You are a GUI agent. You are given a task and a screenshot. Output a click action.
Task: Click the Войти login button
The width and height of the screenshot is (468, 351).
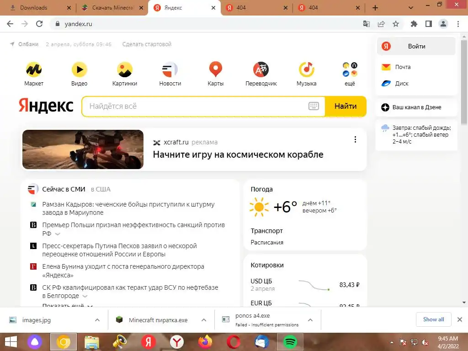pyautogui.click(x=416, y=46)
